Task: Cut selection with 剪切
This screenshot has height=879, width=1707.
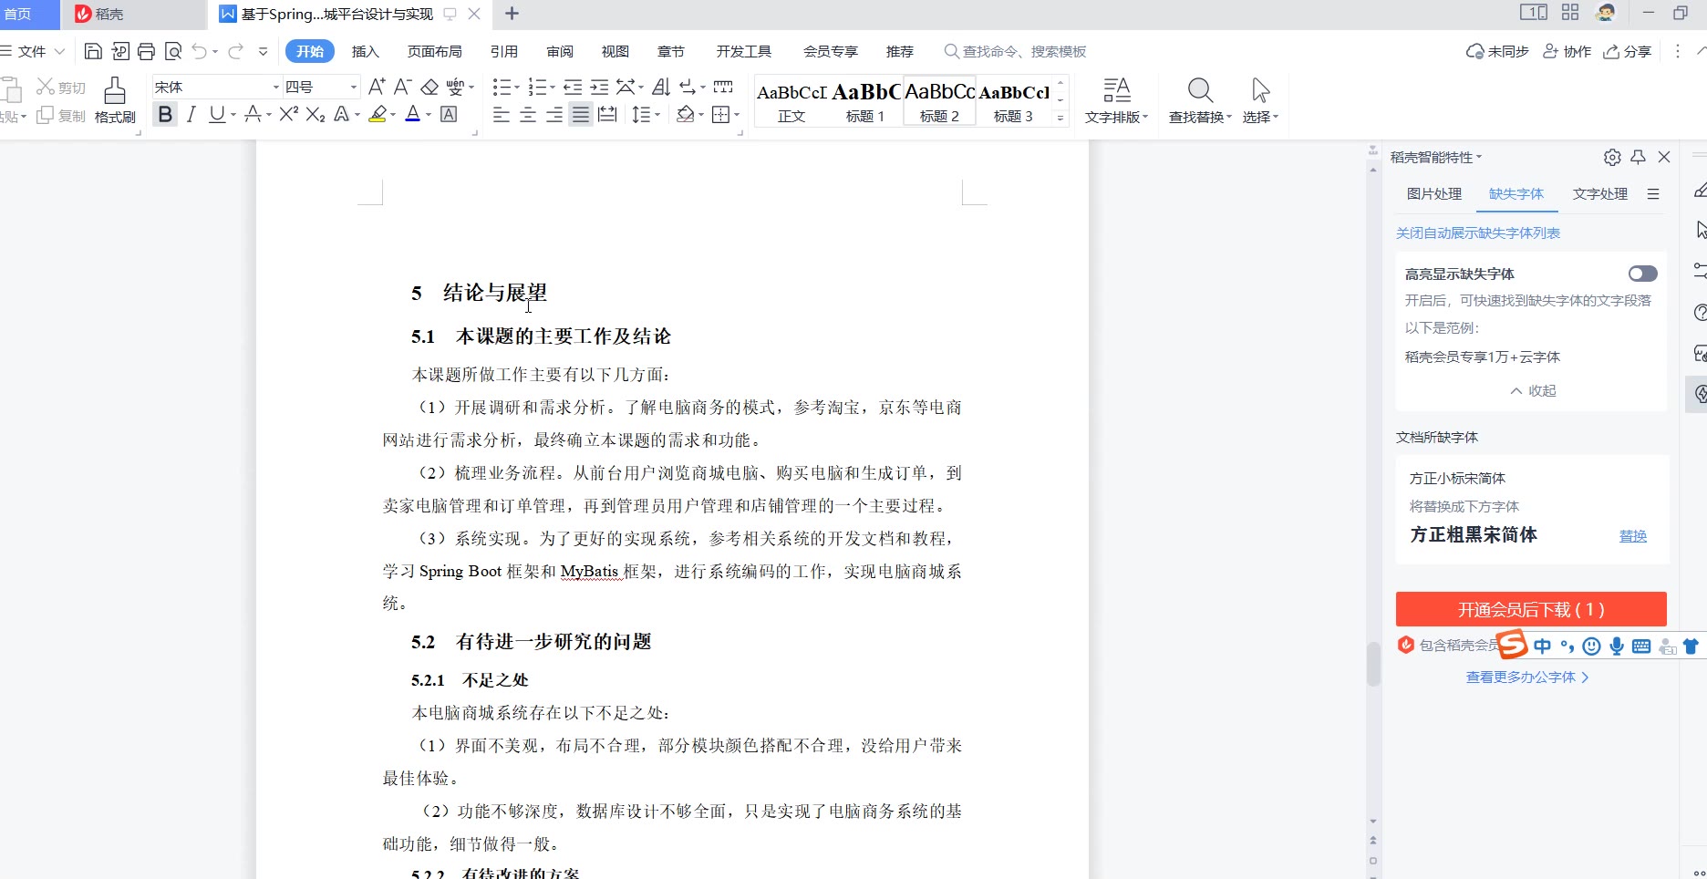Action: [60, 87]
